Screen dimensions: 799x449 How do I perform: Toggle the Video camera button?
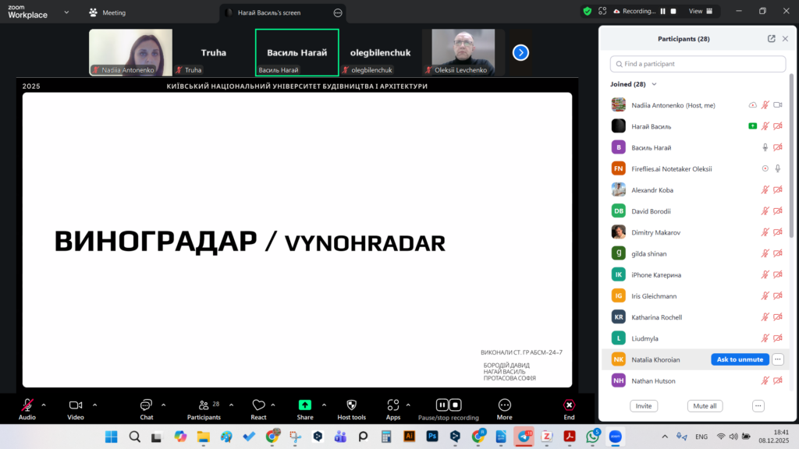76,405
